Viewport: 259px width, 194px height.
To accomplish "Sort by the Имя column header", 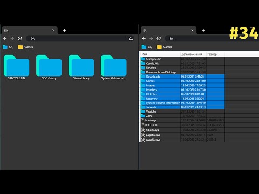I will point(160,54).
